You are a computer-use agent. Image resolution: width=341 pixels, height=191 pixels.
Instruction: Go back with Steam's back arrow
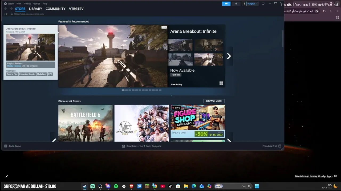(x=6, y=9)
